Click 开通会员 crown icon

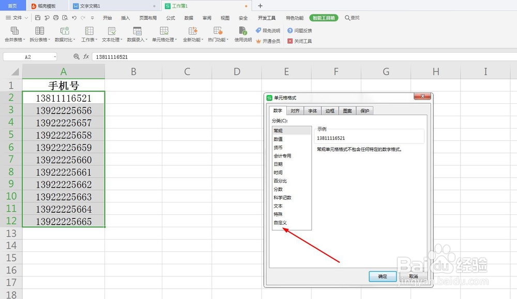(258, 41)
